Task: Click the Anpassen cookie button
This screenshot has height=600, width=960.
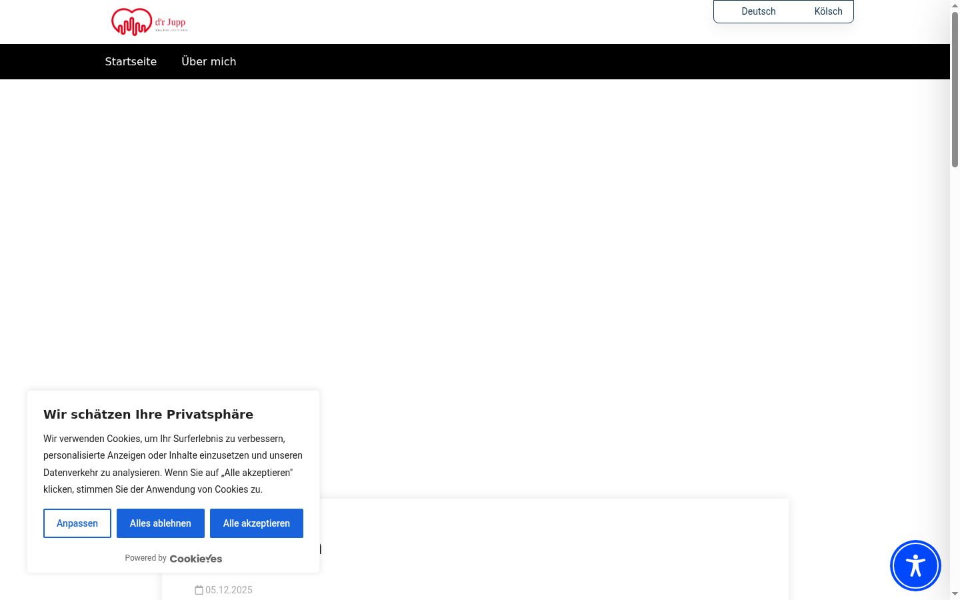Action: 77,523
